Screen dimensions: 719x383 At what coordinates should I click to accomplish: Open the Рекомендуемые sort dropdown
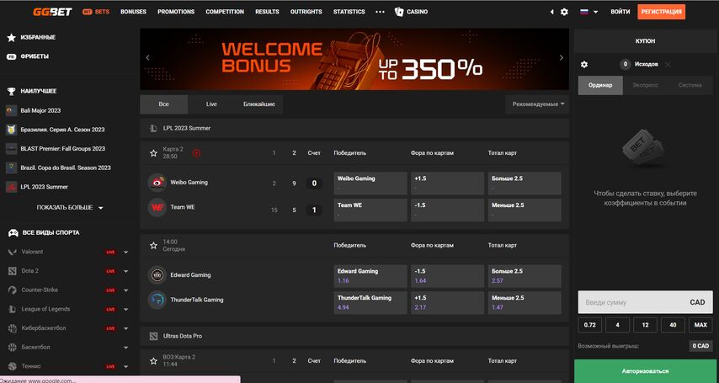(x=537, y=104)
